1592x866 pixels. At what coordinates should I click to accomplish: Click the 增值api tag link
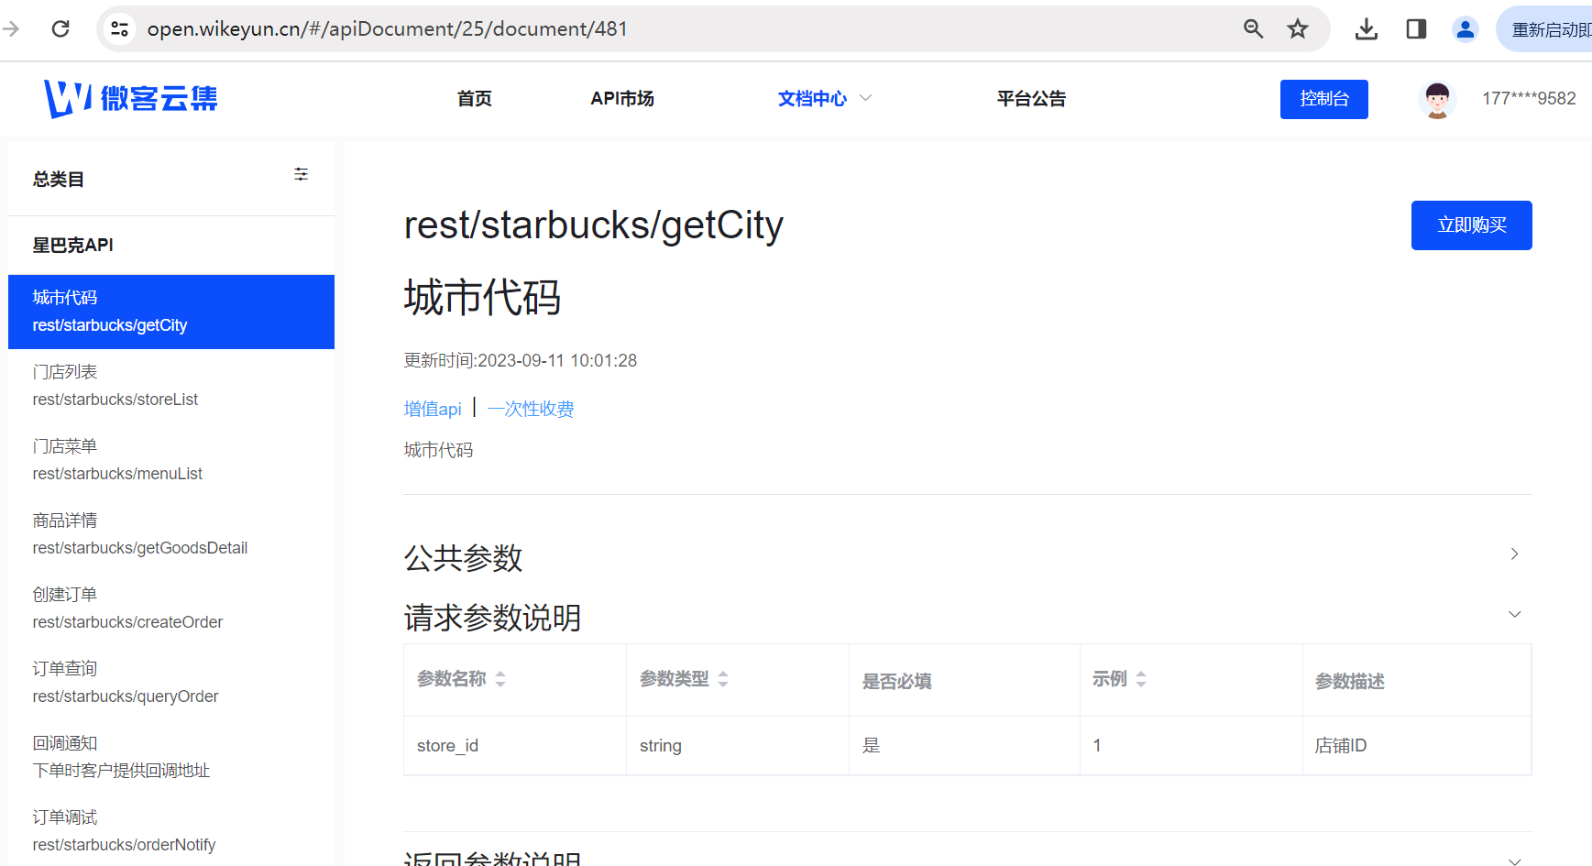[x=433, y=409]
